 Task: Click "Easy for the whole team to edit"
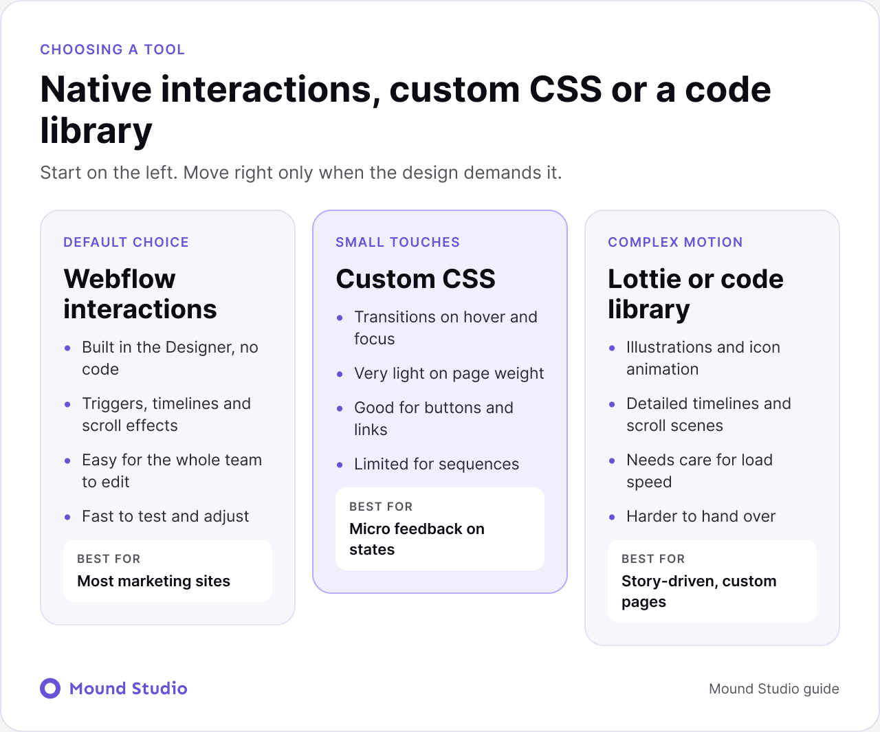click(172, 471)
